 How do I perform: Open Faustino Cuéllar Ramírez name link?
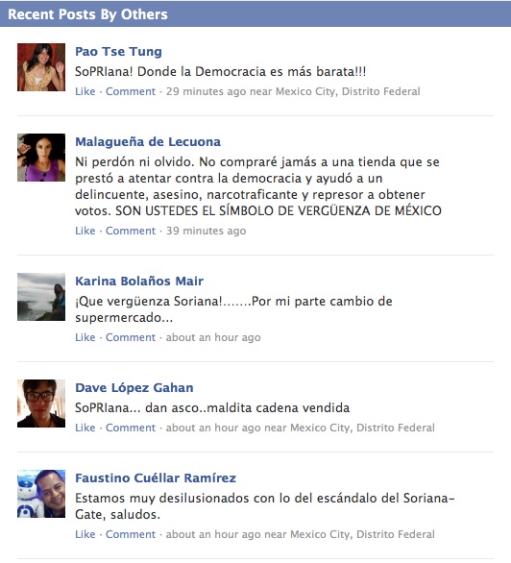[156, 477]
